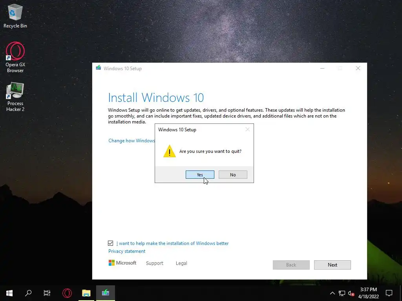Show hidden system tray icons
402x301 pixels.
(x=332, y=293)
